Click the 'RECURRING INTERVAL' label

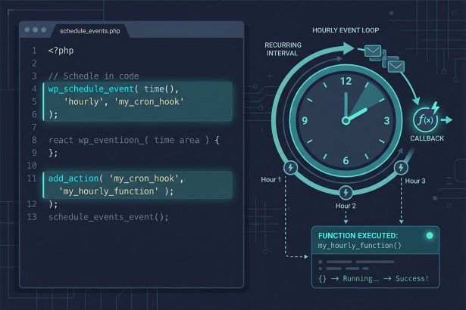[x=283, y=49]
